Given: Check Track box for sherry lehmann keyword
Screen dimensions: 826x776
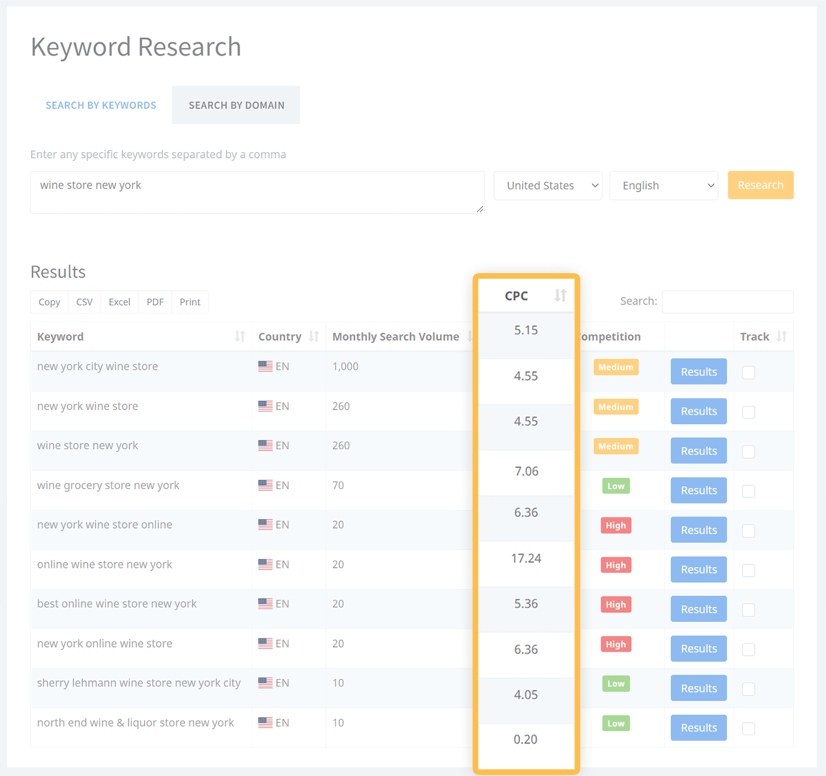Looking at the screenshot, I should (x=748, y=689).
